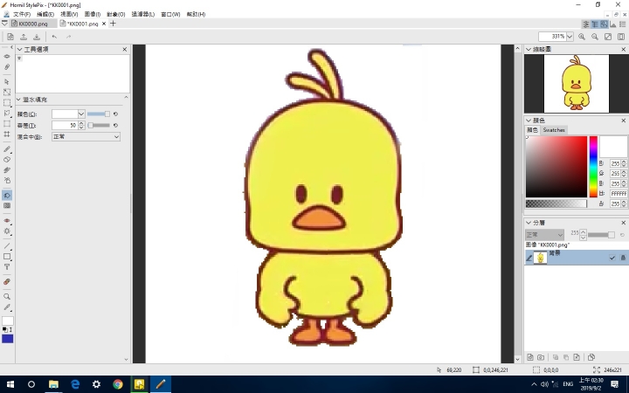
Task: Collapse the fill options section
Action: coord(19,100)
